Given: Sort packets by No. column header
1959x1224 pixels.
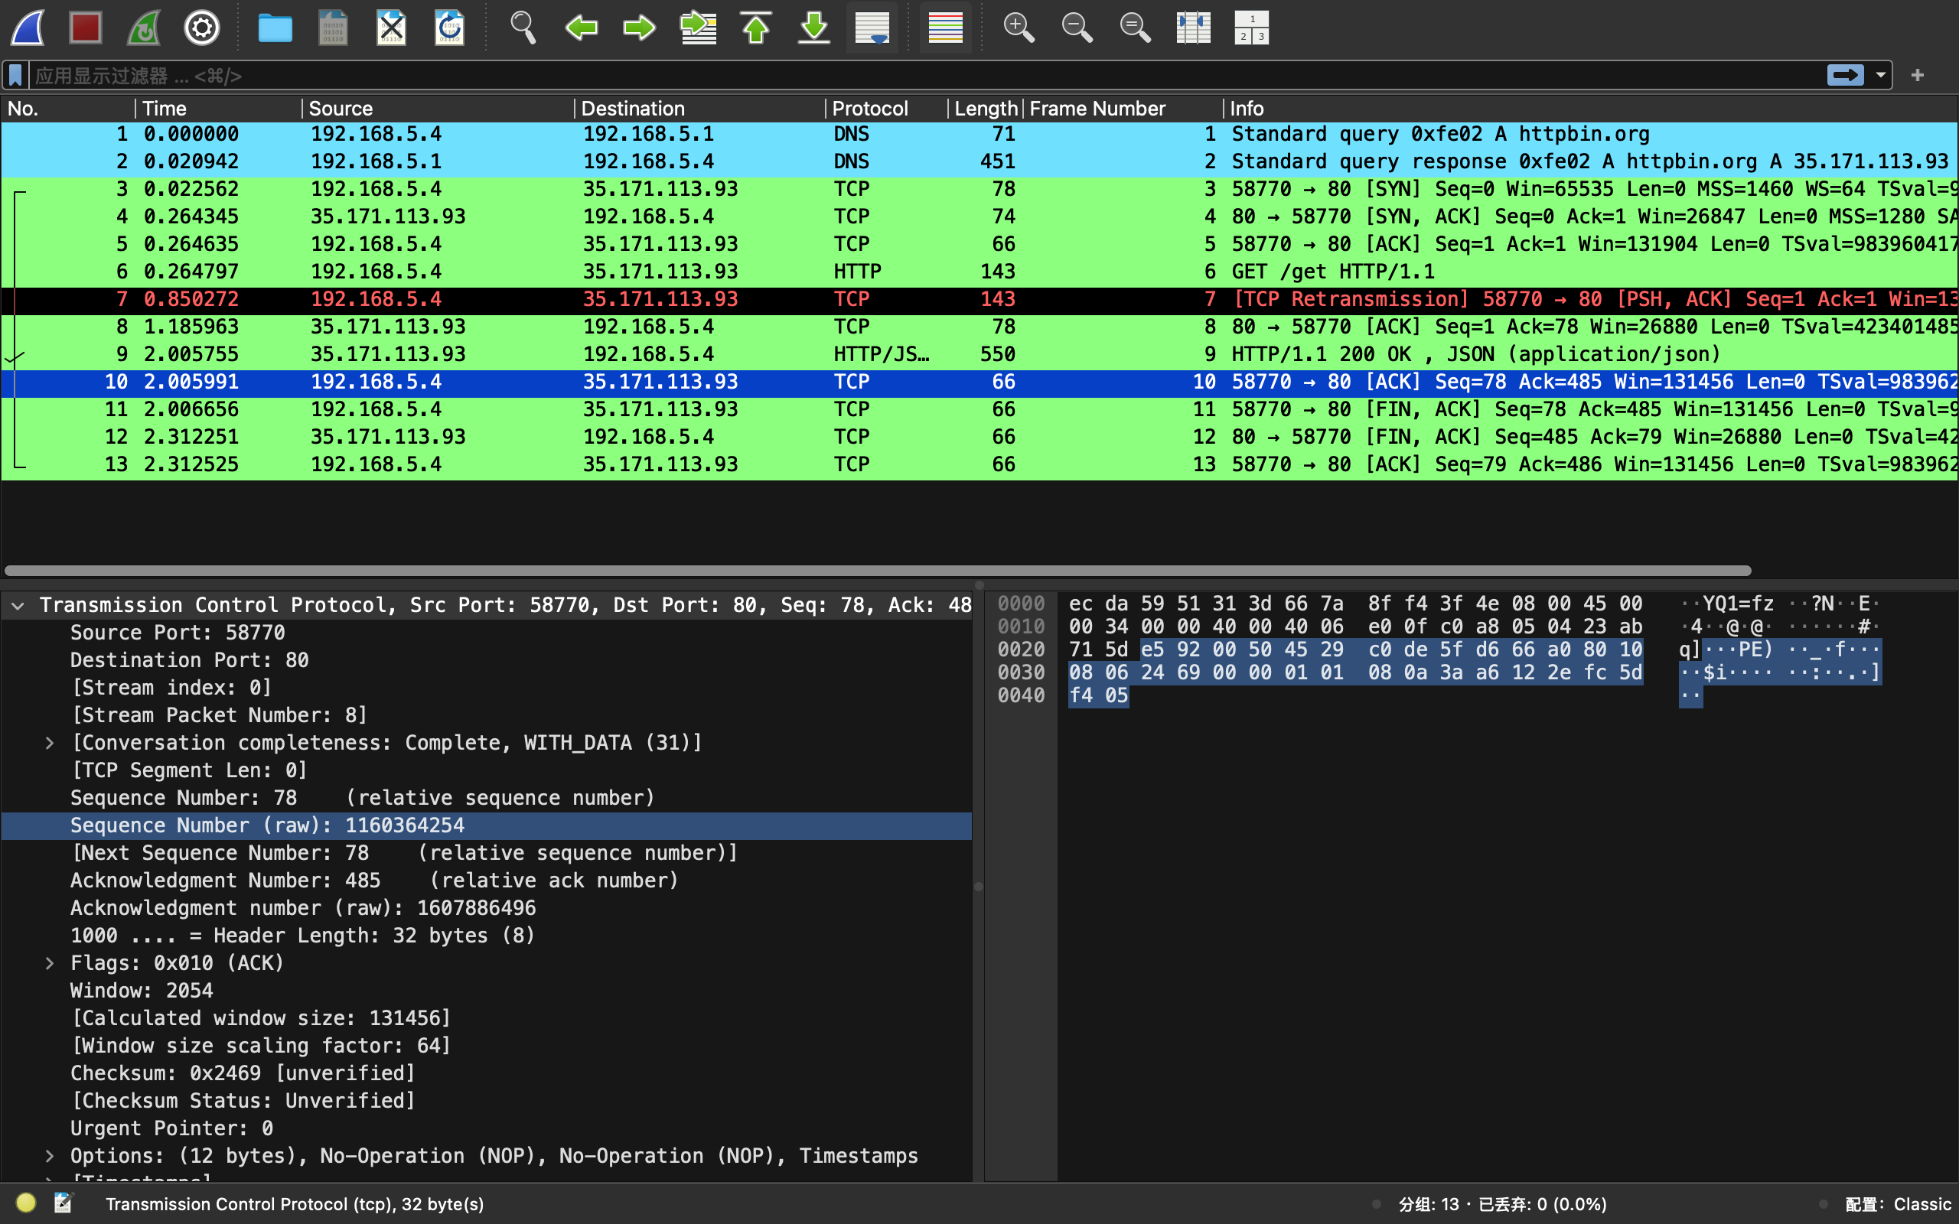Looking at the screenshot, I should [x=67, y=109].
